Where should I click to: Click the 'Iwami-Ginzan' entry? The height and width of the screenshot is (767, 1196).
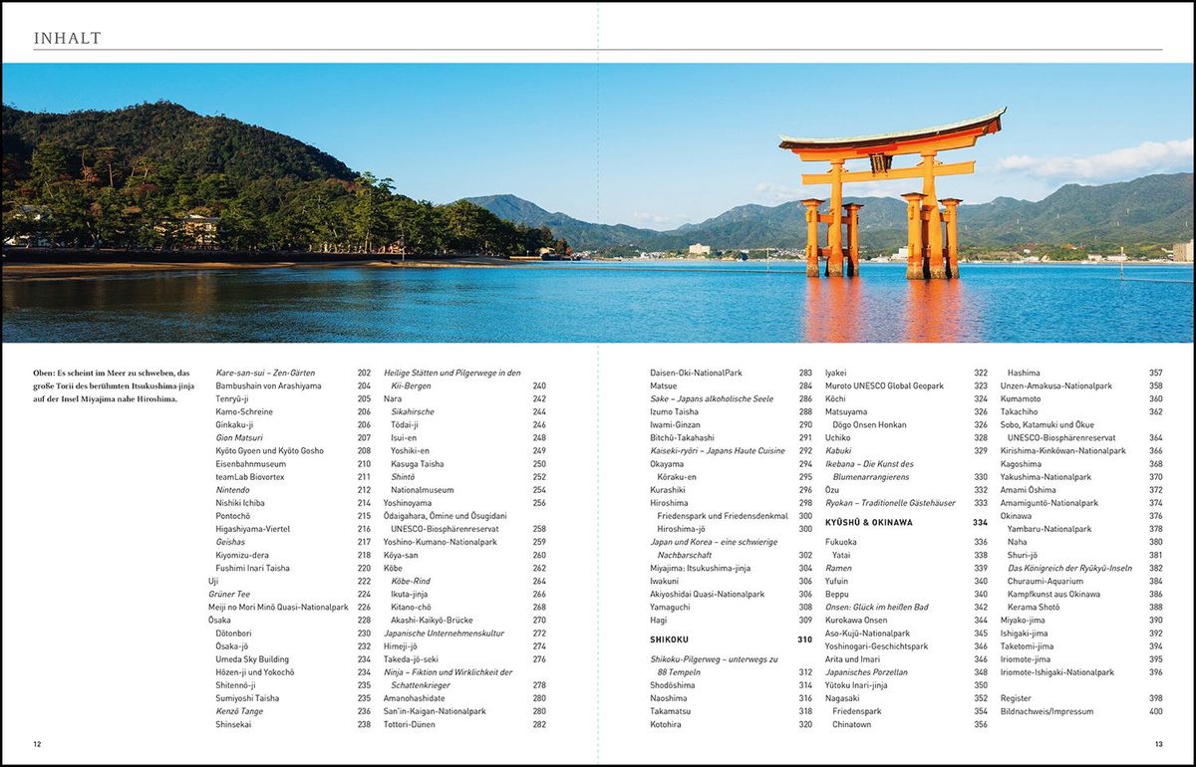click(x=675, y=424)
